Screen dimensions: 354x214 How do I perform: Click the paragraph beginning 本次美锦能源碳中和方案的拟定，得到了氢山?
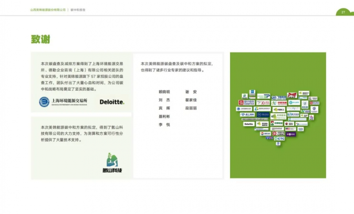[82, 134]
